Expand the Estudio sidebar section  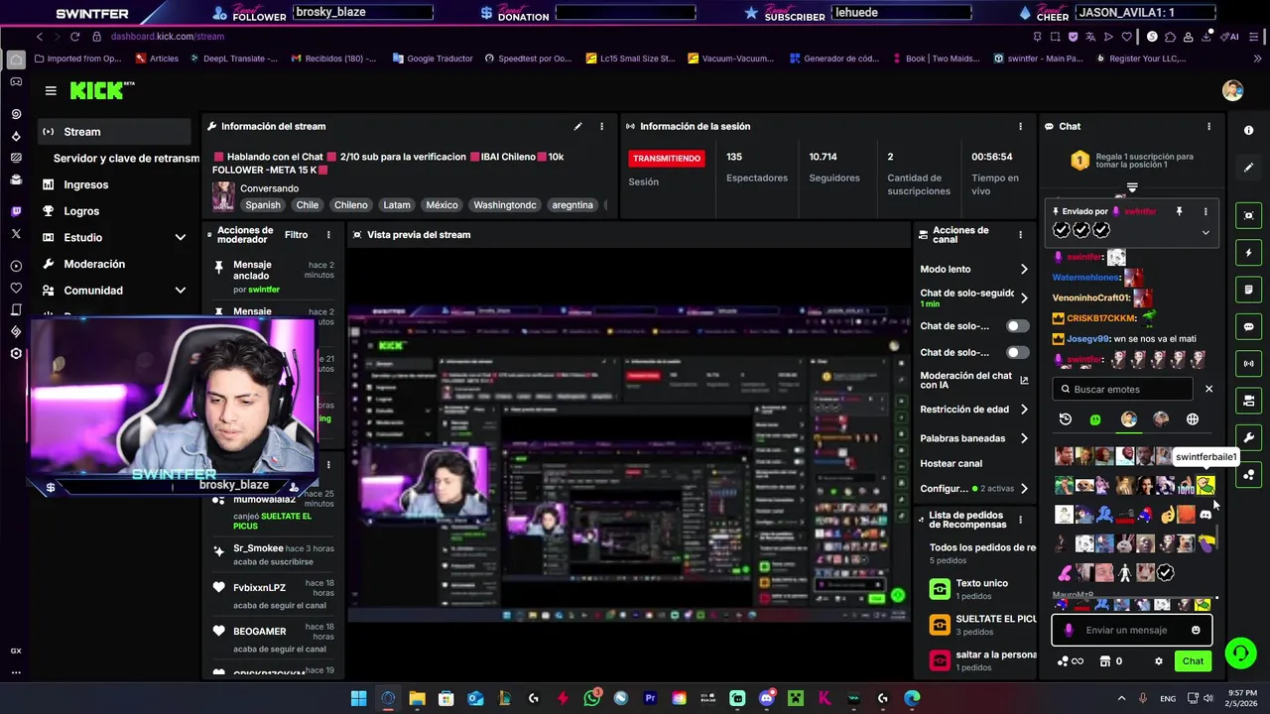[180, 238]
